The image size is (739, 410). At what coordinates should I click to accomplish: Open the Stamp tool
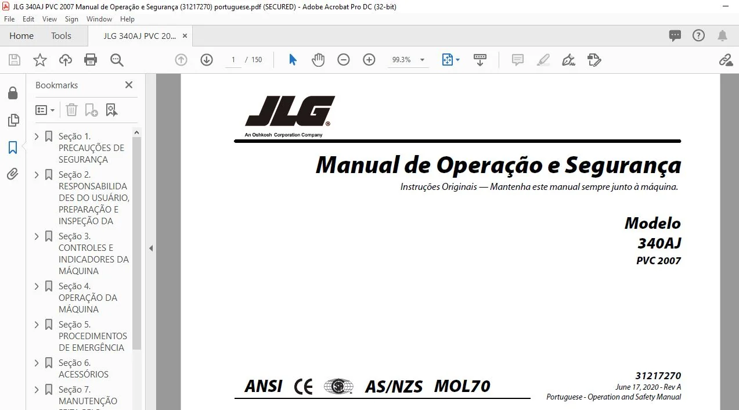click(594, 60)
